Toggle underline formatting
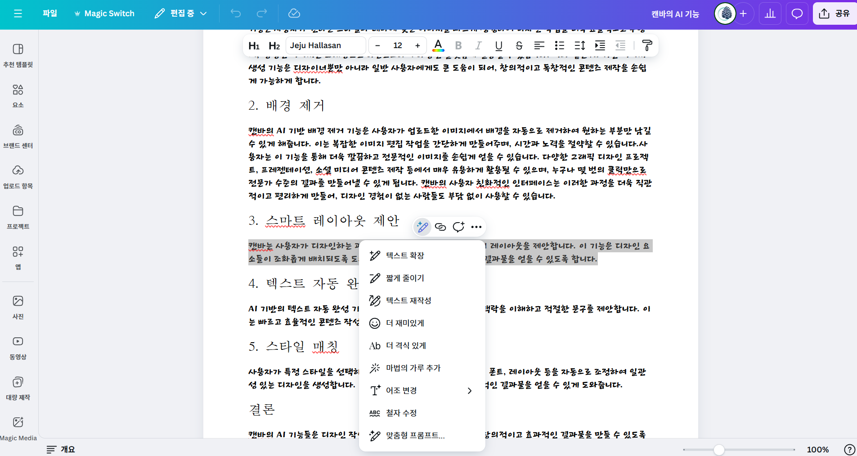This screenshot has height=456, width=857. click(499, 45)
